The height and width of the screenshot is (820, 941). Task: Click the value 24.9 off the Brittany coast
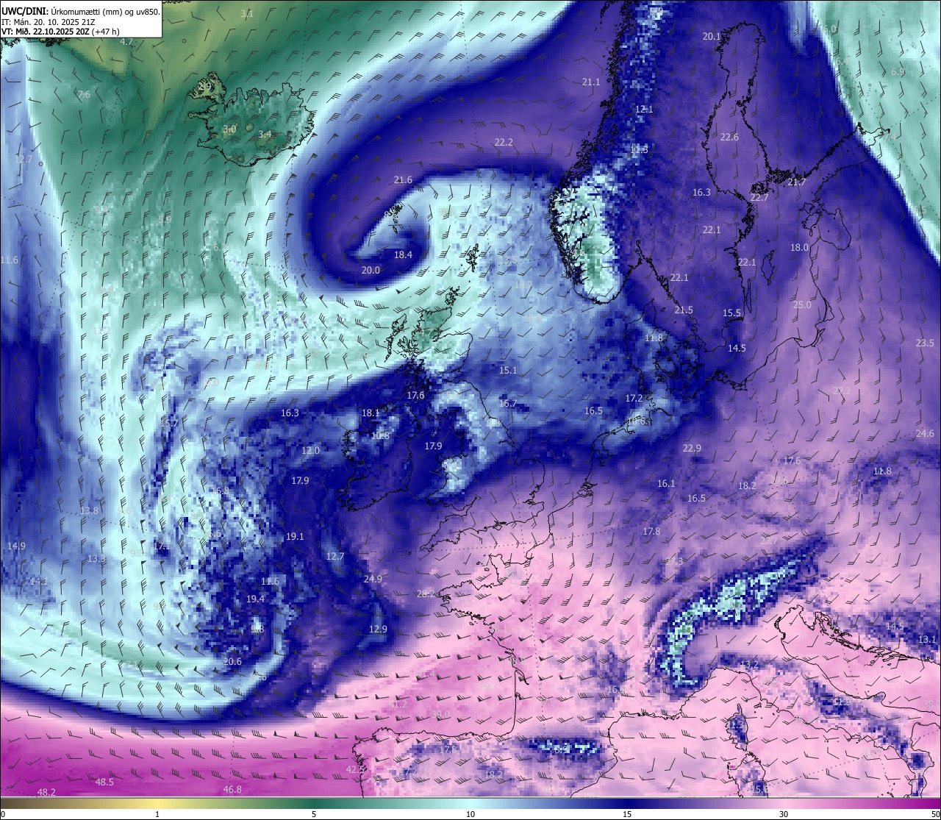pyautogui.click(x=373, y=579)
